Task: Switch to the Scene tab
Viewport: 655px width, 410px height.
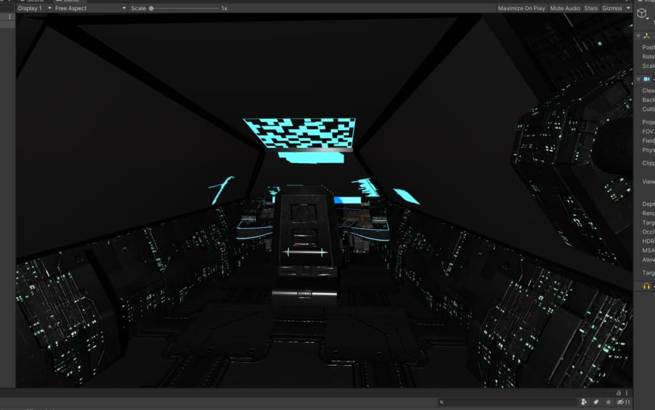Action: pyautogui.click(x=32, y=1)
